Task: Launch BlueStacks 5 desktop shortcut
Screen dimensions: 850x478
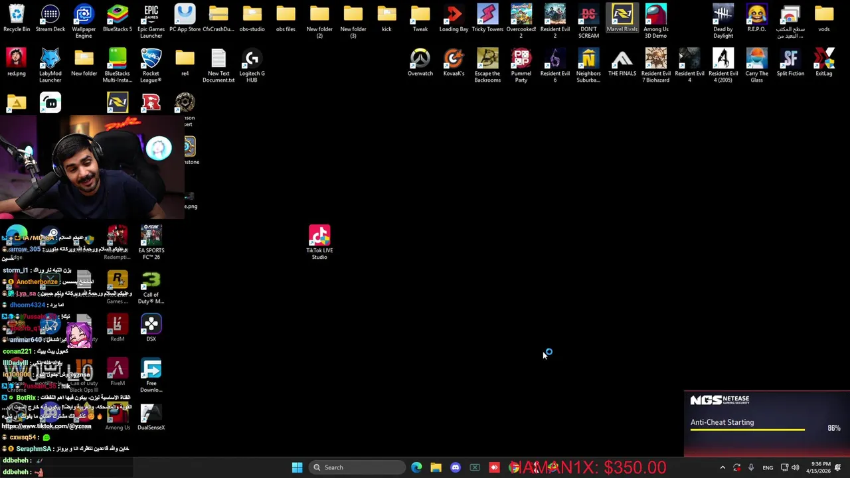Action: 118,19
